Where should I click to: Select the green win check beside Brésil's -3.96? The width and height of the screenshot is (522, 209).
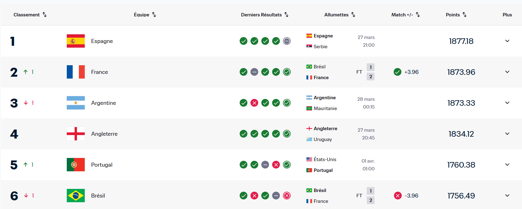(397, 195)
